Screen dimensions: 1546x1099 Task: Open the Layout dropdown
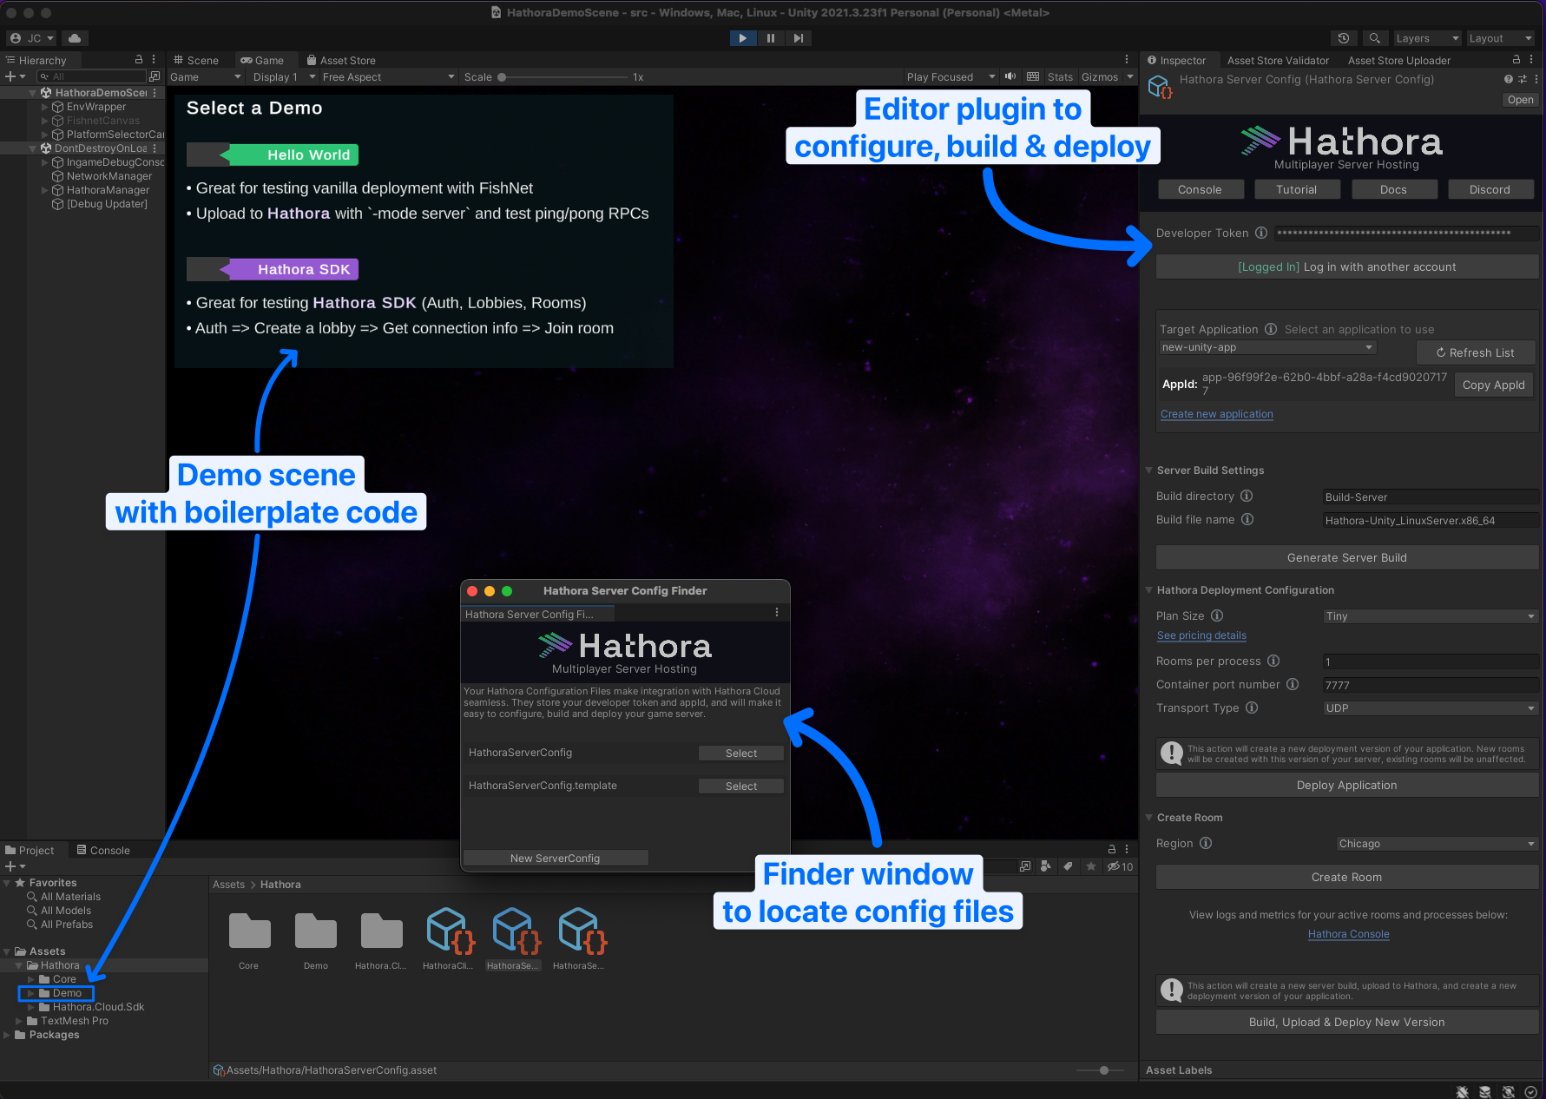(1501, 38)
